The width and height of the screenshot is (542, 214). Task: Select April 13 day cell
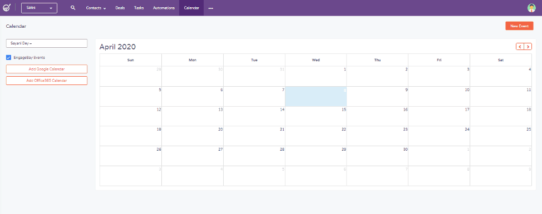[x=193, y=116]
